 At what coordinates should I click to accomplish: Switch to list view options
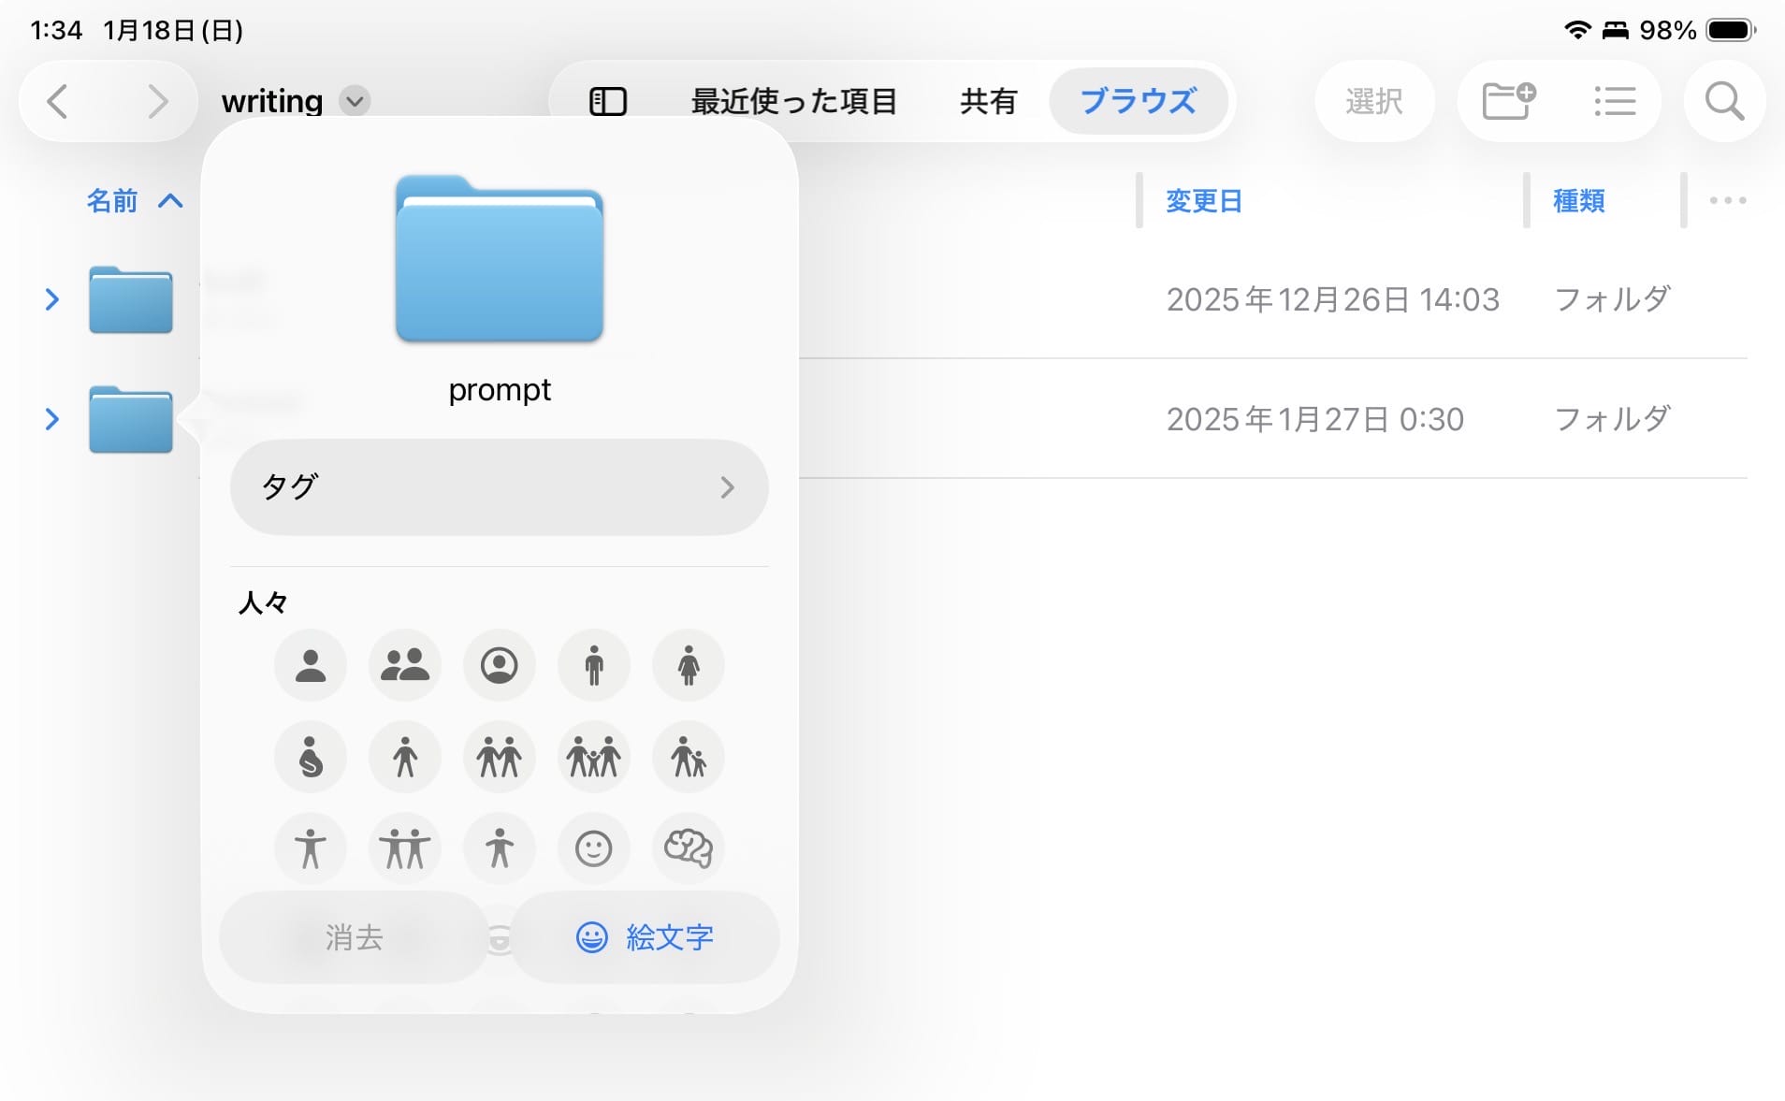click(1615, 101)
